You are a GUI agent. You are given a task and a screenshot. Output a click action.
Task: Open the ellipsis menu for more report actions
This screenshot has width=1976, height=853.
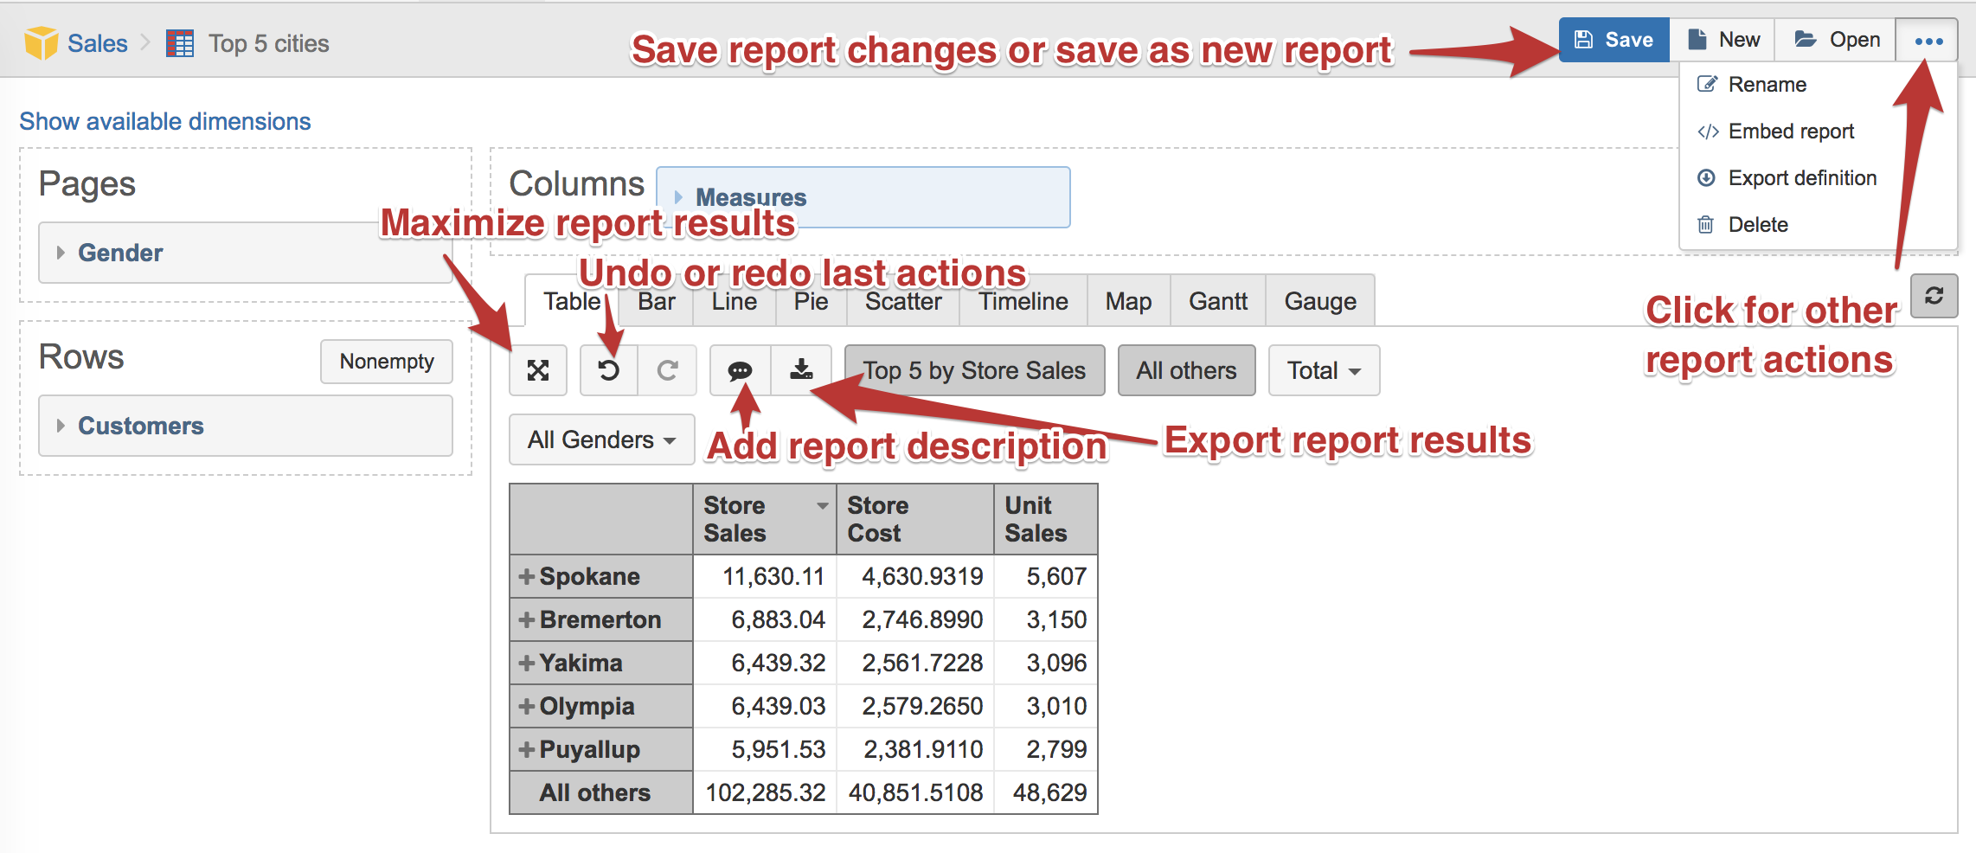[1928, 39]
